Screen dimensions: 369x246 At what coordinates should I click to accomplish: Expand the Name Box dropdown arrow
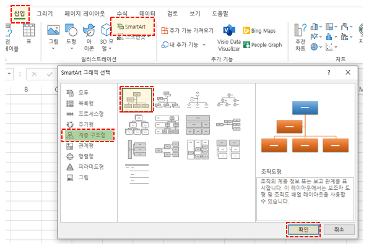[9, 74]
